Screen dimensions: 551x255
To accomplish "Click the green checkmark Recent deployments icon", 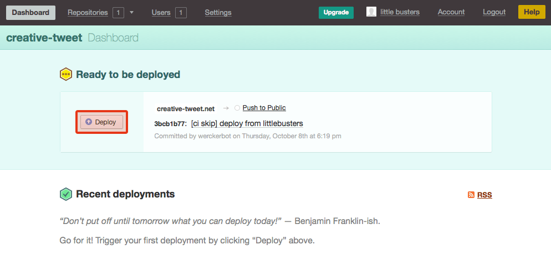I will (66, 194).
